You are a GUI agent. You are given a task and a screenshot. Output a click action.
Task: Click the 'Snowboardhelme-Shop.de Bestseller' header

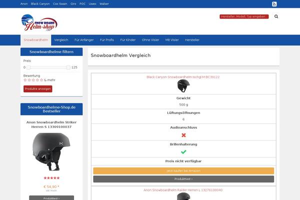click(x=51, y=109)
